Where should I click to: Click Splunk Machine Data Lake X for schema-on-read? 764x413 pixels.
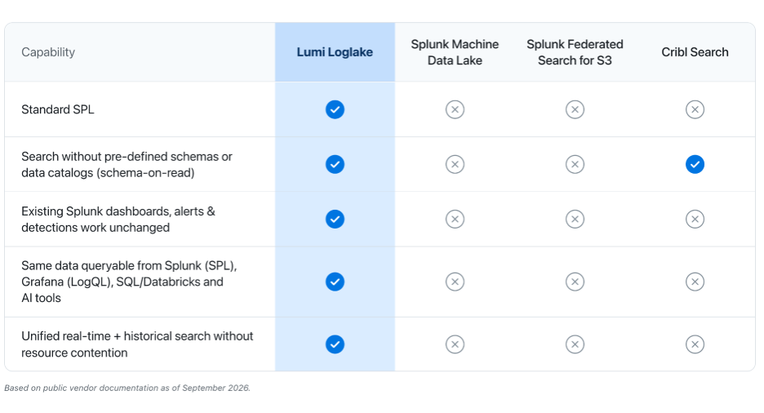(455, 164)
